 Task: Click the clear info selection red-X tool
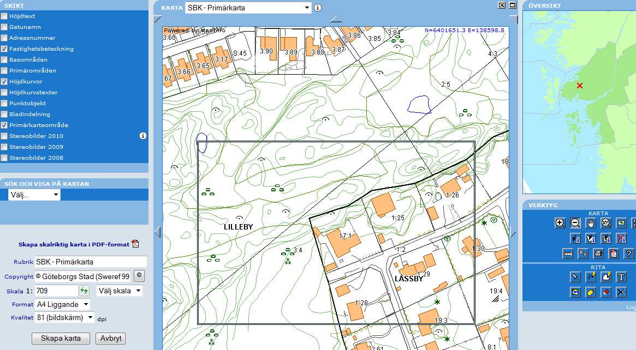click(621, 238)
